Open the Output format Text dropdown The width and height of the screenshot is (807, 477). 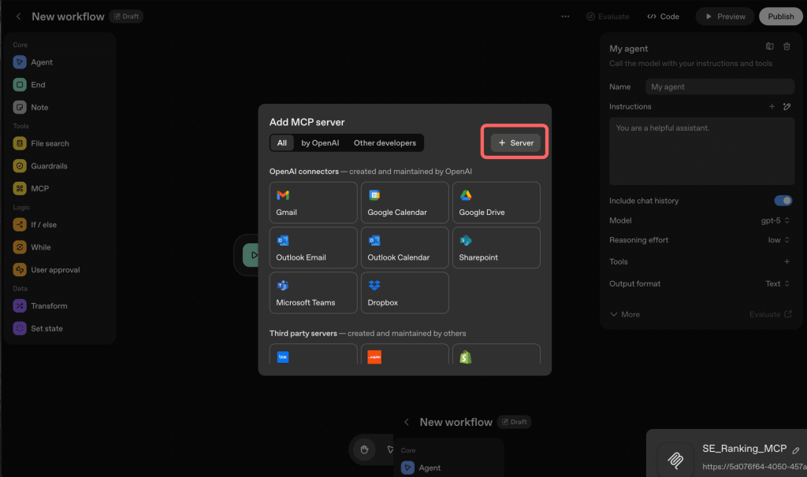777,283
